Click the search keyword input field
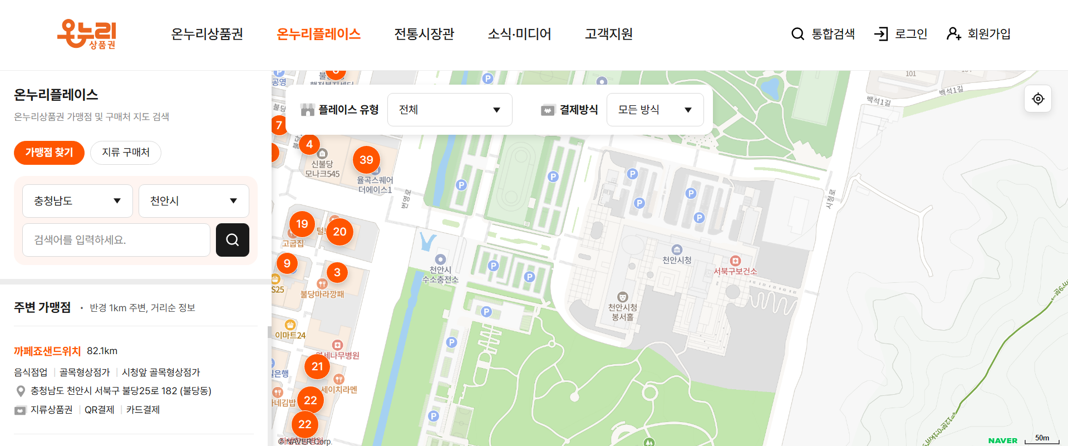Image resolution: width=1068 pixels, height=446 pixels. click(x=116, y=240)
